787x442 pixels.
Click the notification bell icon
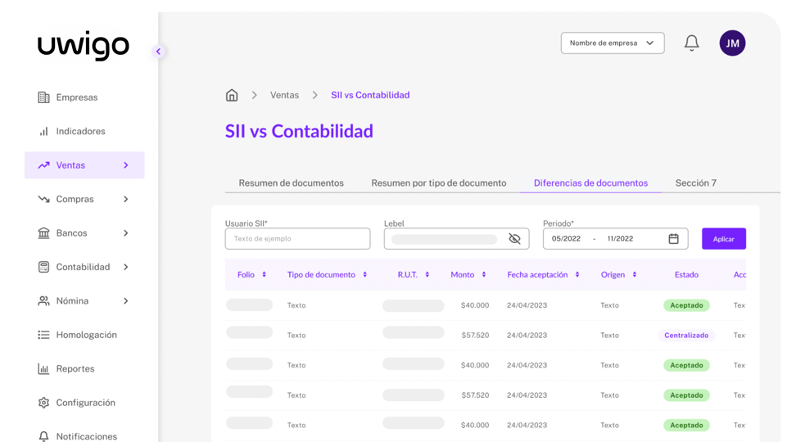click(691, 43)
